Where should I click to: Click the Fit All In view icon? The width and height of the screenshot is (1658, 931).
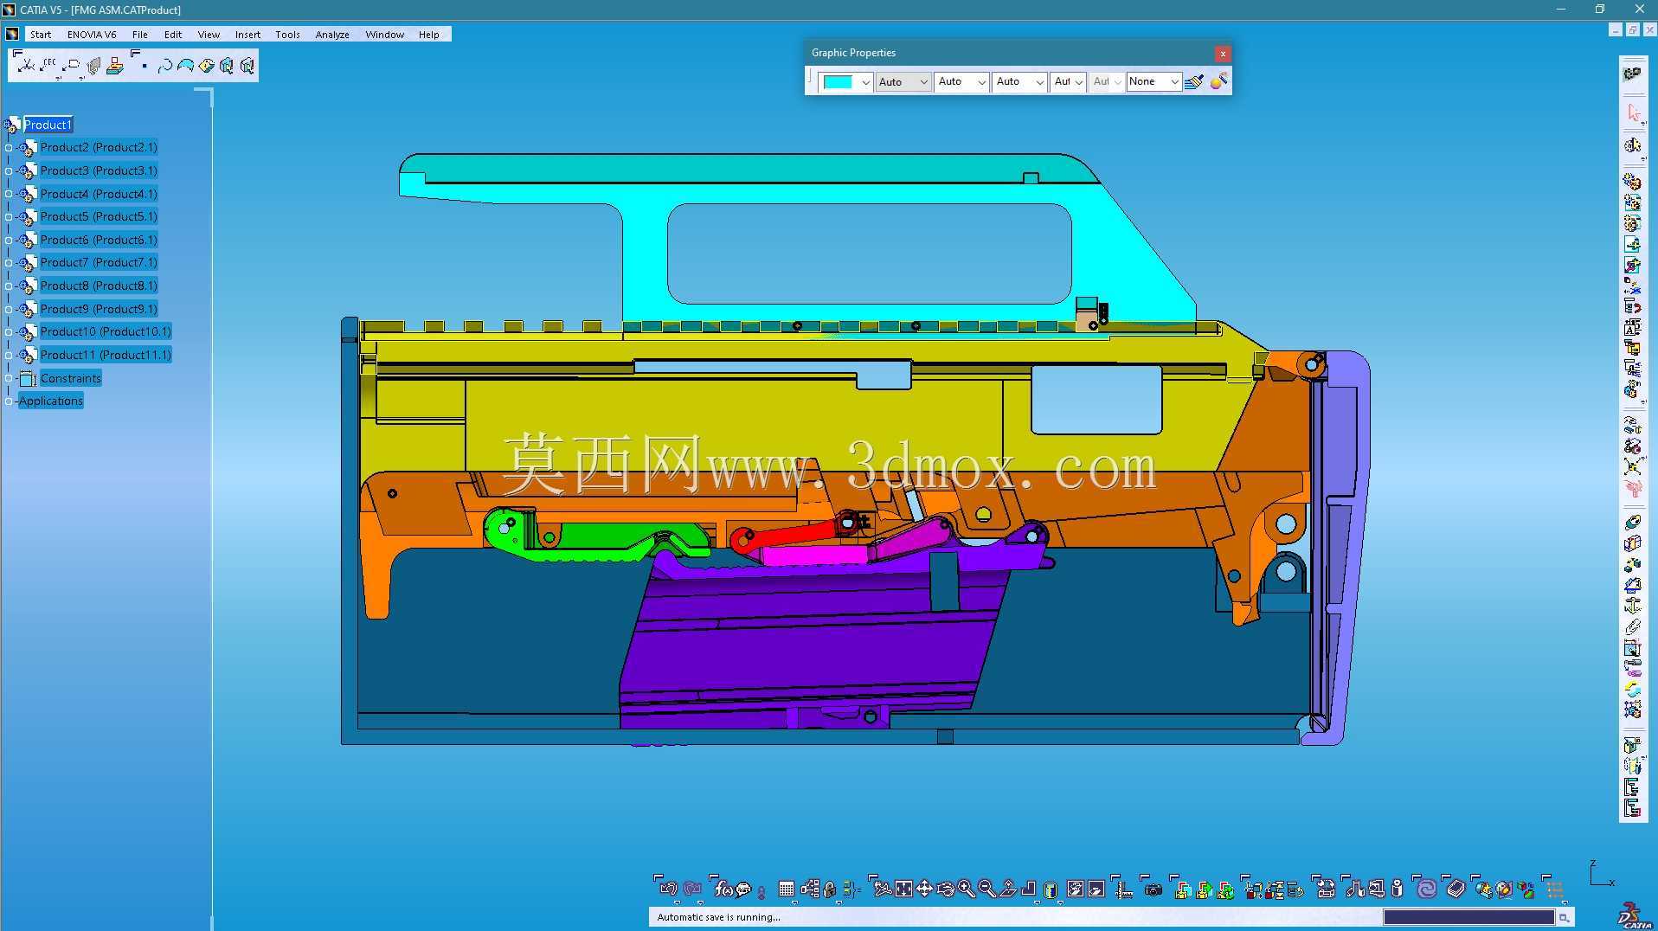coord(903,889)
